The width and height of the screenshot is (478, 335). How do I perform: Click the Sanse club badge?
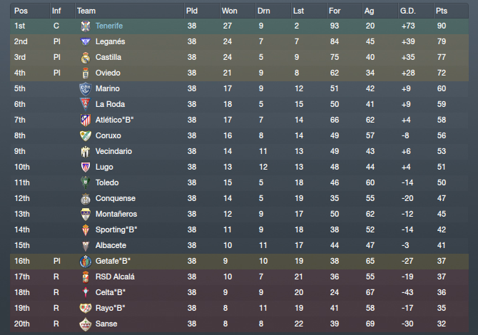pyautogui.click(x=86, y=324)
